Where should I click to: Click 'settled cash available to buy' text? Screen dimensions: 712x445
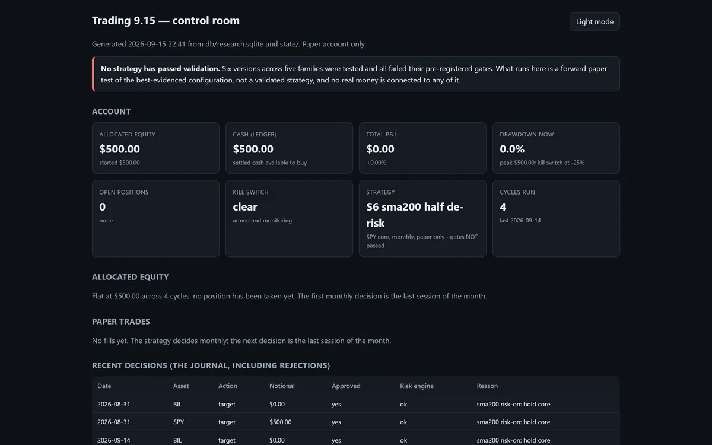269,163
